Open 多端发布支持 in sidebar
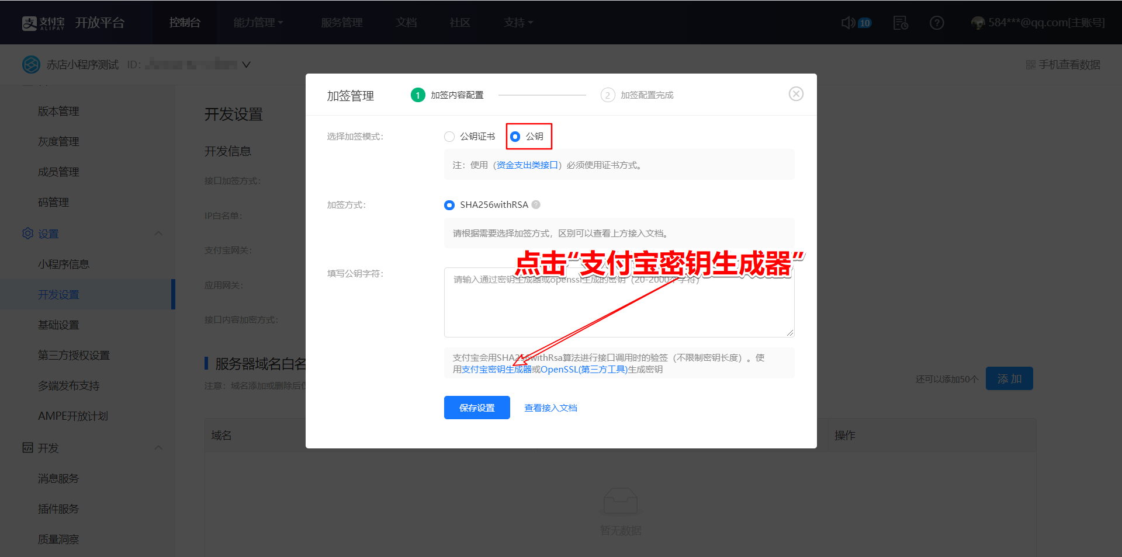This screenshot has width=1122, height=557. click(x=69, y=386)
